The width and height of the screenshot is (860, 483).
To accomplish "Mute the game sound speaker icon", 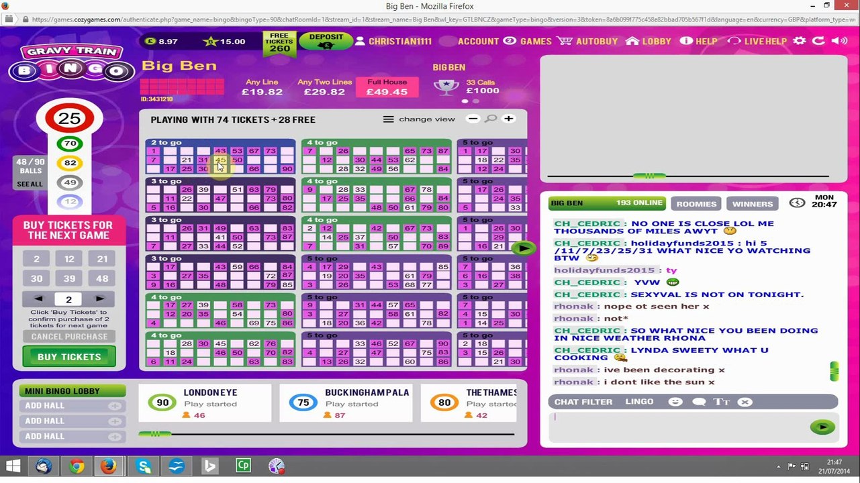I will click(x=839, y=41).
